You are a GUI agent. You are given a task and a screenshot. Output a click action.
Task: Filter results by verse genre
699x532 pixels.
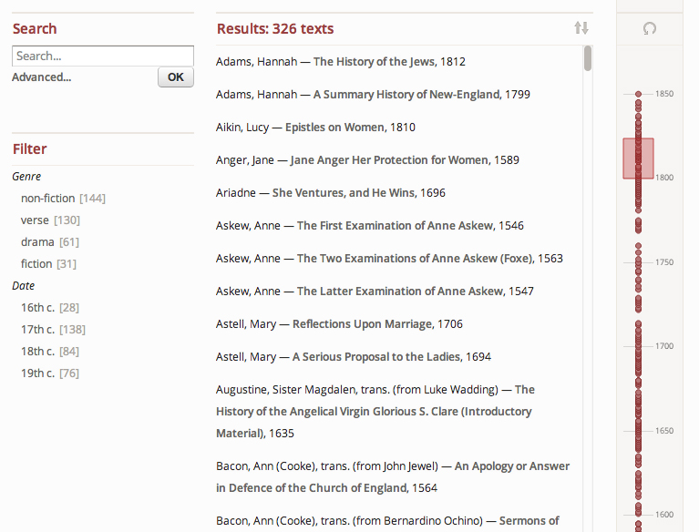tap(36, 220)
